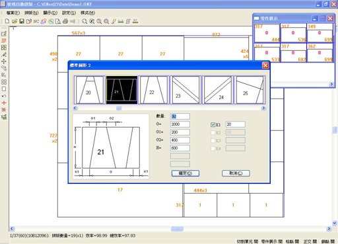Click the NC output toolbar icon
The height and width of the screenshot is (244, 338).
click(36, 21)
